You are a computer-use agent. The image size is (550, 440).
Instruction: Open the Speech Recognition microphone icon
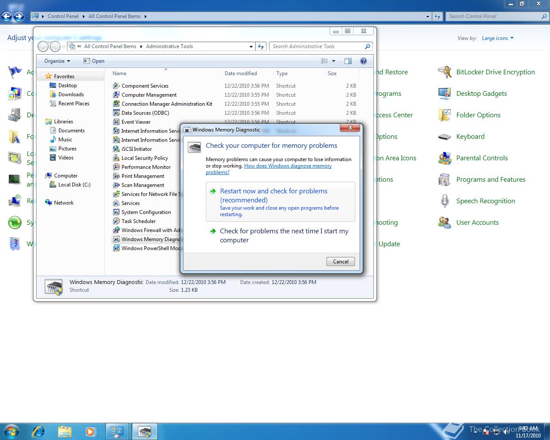tap(445, 201)
